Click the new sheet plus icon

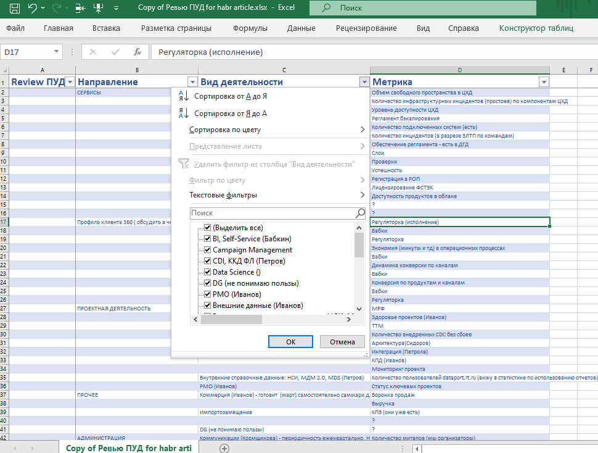[224, 449]
